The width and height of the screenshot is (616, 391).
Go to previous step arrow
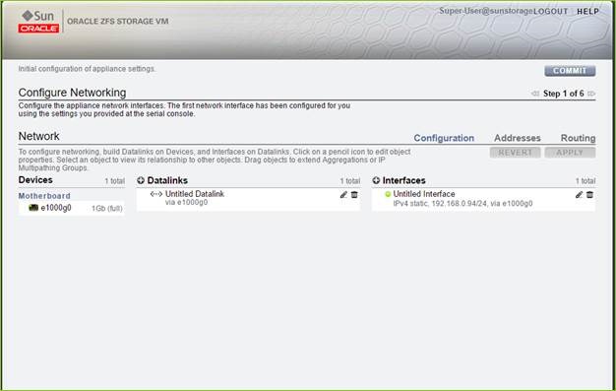[x=535, y=94]
